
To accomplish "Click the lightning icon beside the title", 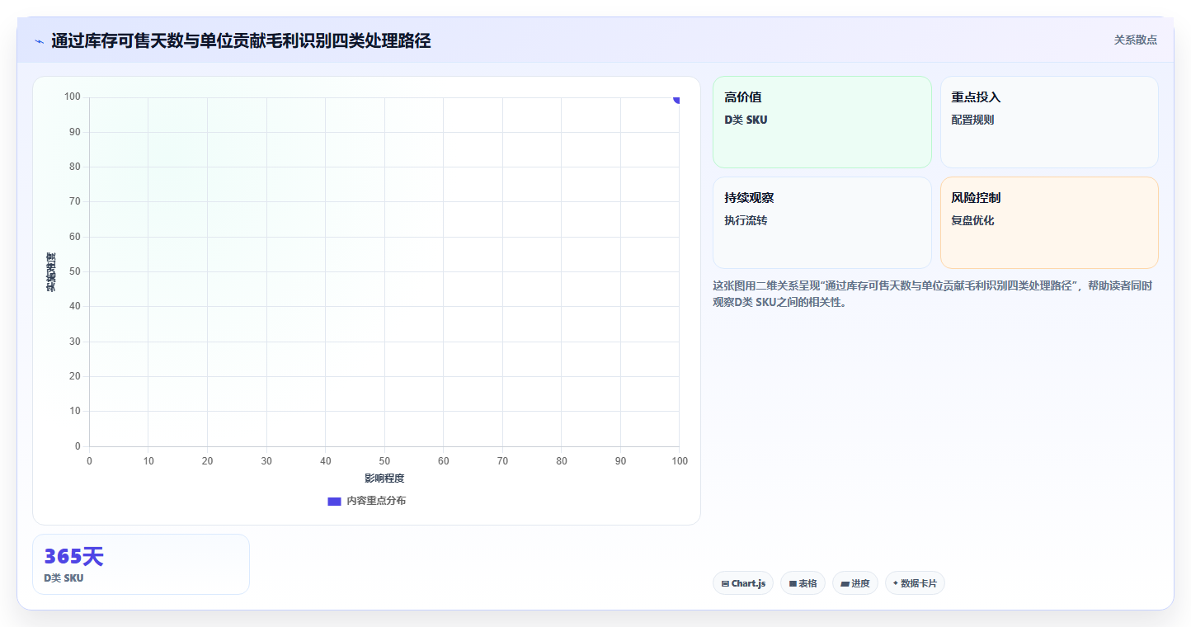I will coord(39,41).
